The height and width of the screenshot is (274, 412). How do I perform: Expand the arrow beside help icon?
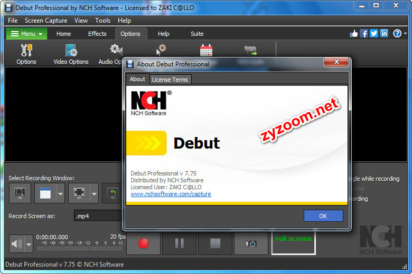click(x=406, y=34)
